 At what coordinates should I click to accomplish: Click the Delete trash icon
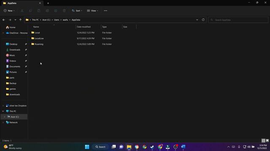(x=64, y=11)
